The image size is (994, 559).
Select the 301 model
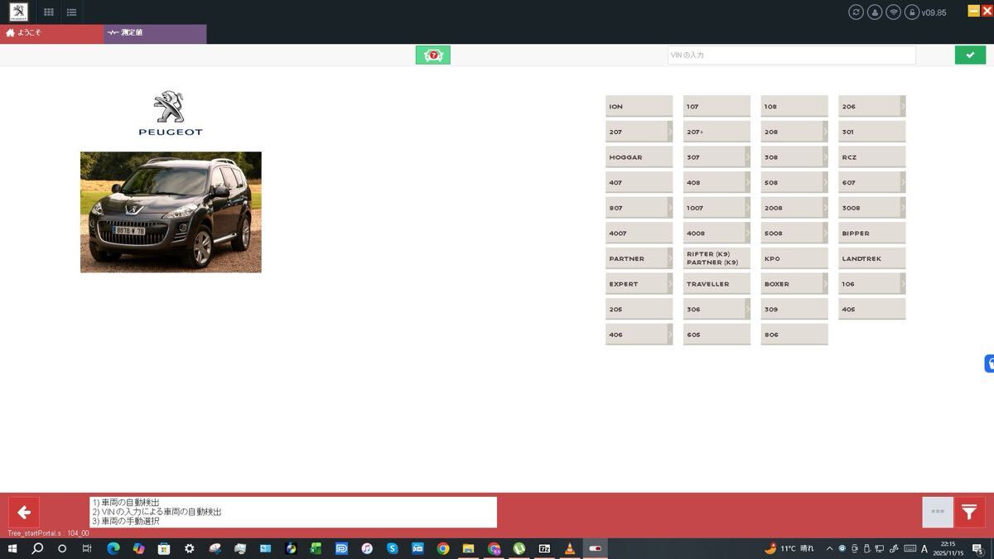point(872,132)
